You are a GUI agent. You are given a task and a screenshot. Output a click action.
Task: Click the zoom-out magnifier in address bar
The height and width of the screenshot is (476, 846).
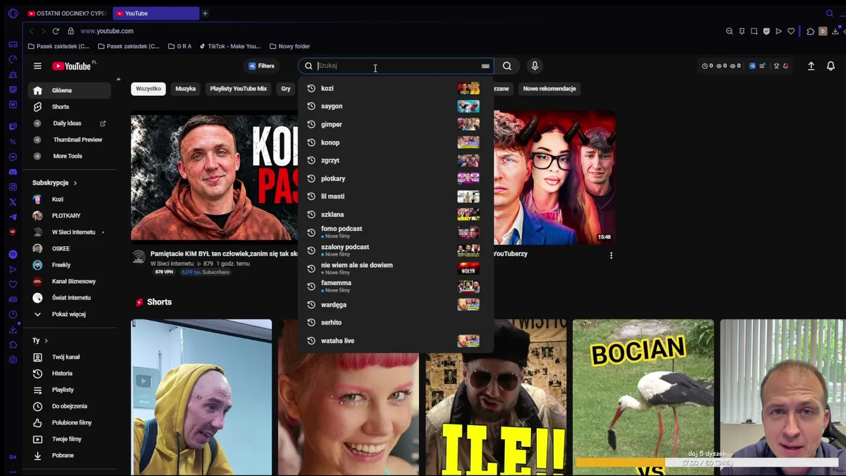pyautogui.click(x=729, y=31)
